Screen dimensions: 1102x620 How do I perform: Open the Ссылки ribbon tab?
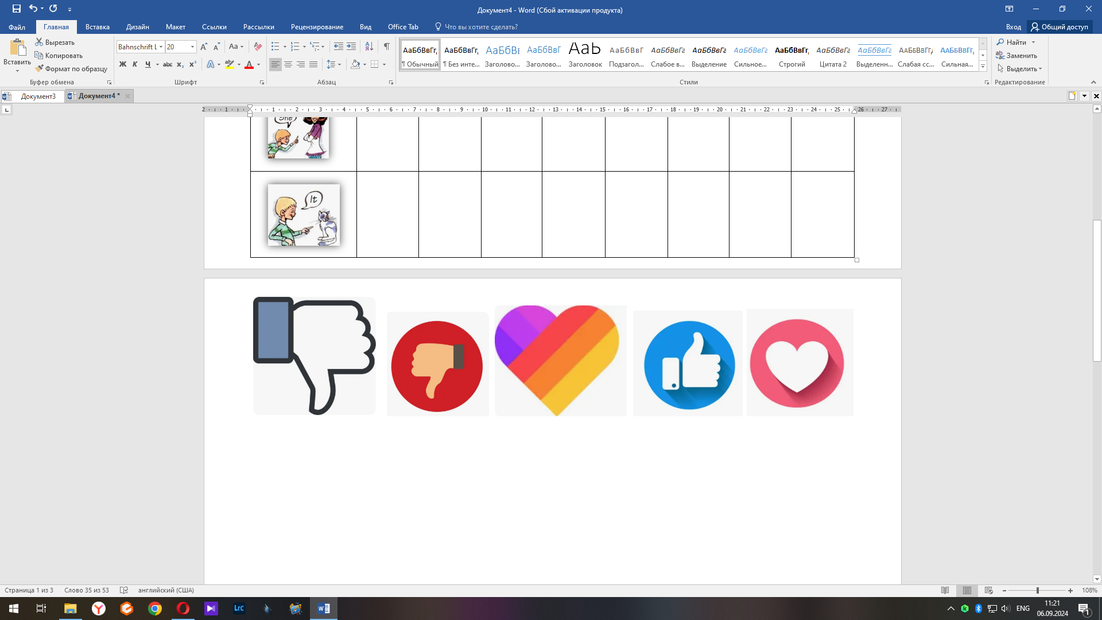click(214, 27)
